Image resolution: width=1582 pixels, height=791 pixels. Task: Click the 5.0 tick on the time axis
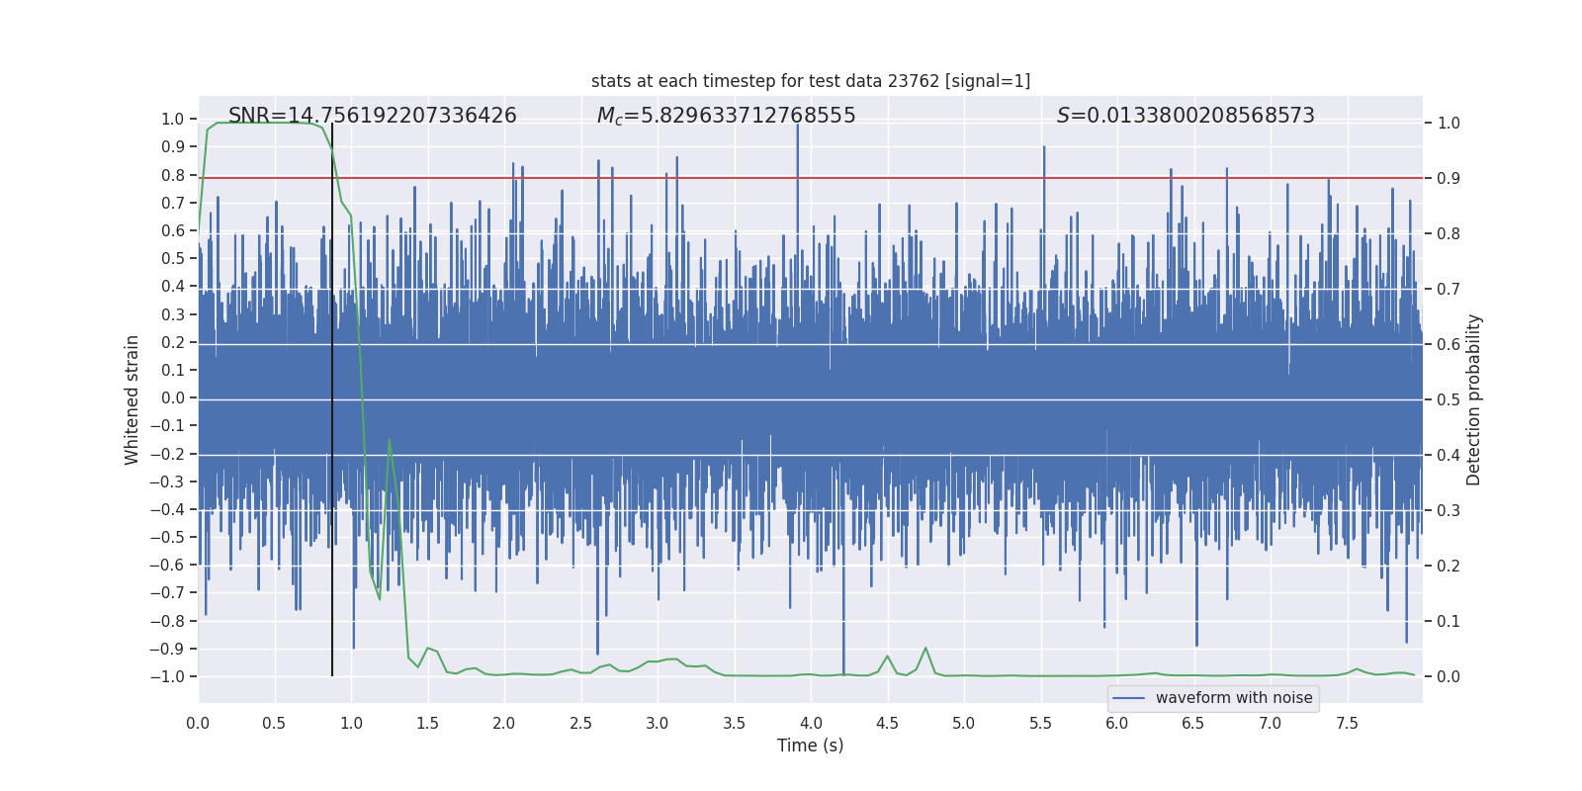[964, 723]
